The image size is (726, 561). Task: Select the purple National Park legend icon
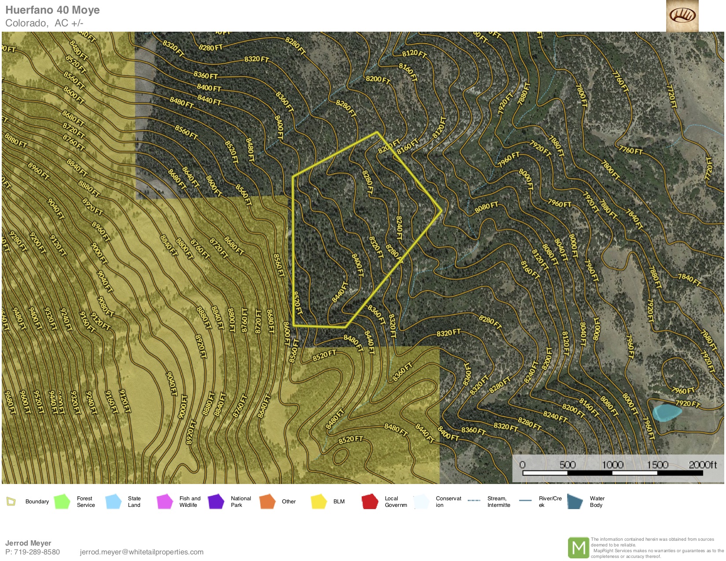coord(216,501)
